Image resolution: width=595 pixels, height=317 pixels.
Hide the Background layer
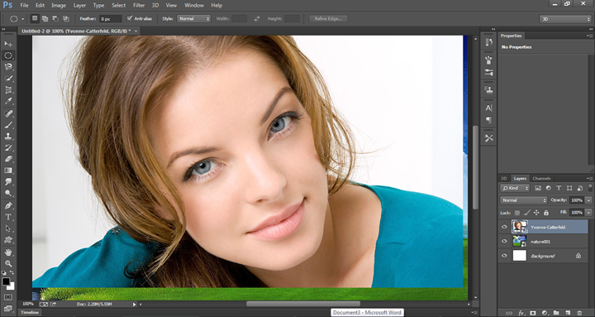[x=504, y=256]
